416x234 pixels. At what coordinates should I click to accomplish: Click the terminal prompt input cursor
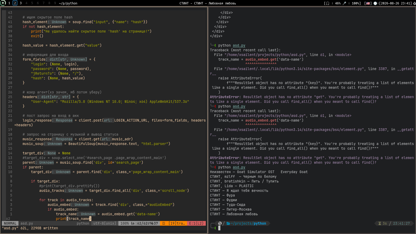click(x=219, y=228)
